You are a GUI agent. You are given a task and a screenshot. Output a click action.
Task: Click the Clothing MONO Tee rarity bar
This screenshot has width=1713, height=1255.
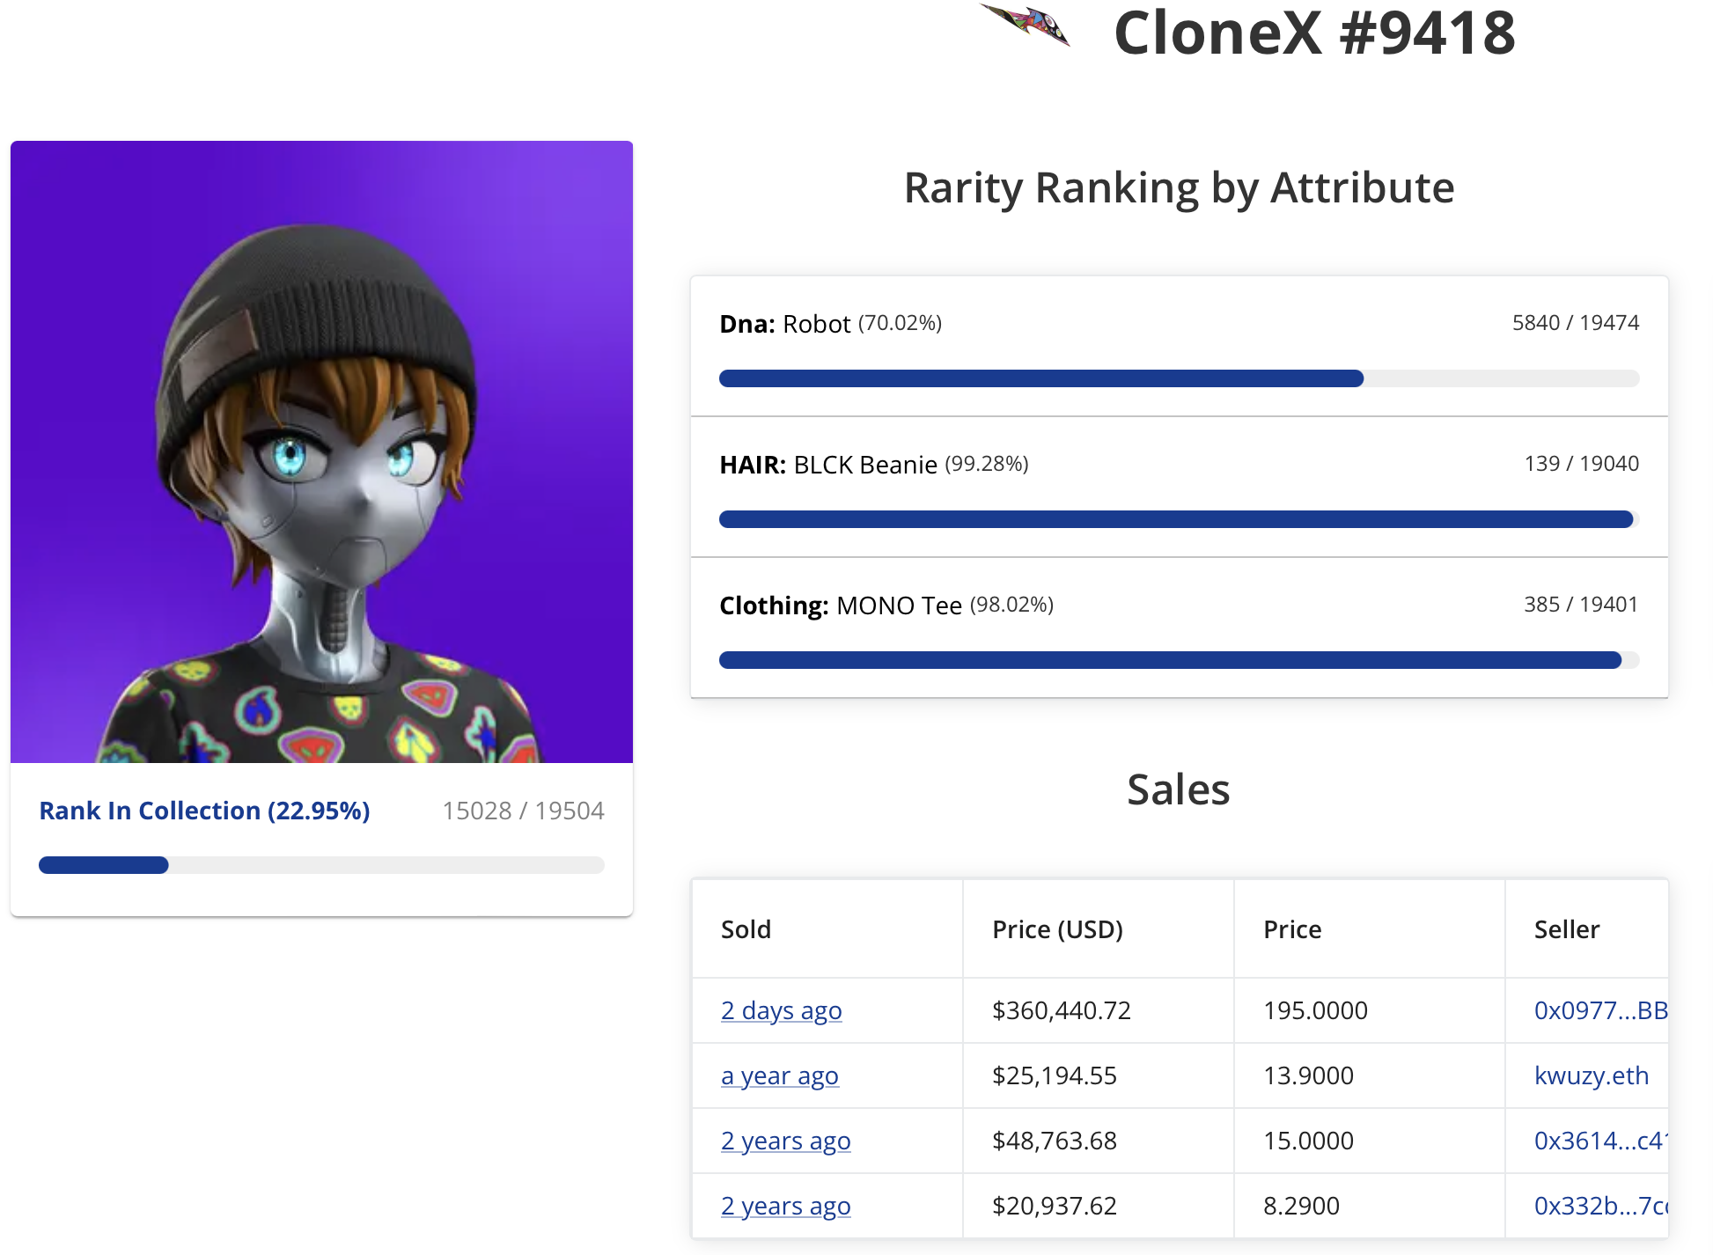point(1179,660)
